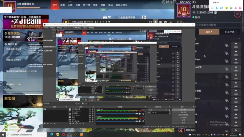Click 退出 in OBS controls
The width and height of the screenshot is (244, 137).
coord(183,123)
